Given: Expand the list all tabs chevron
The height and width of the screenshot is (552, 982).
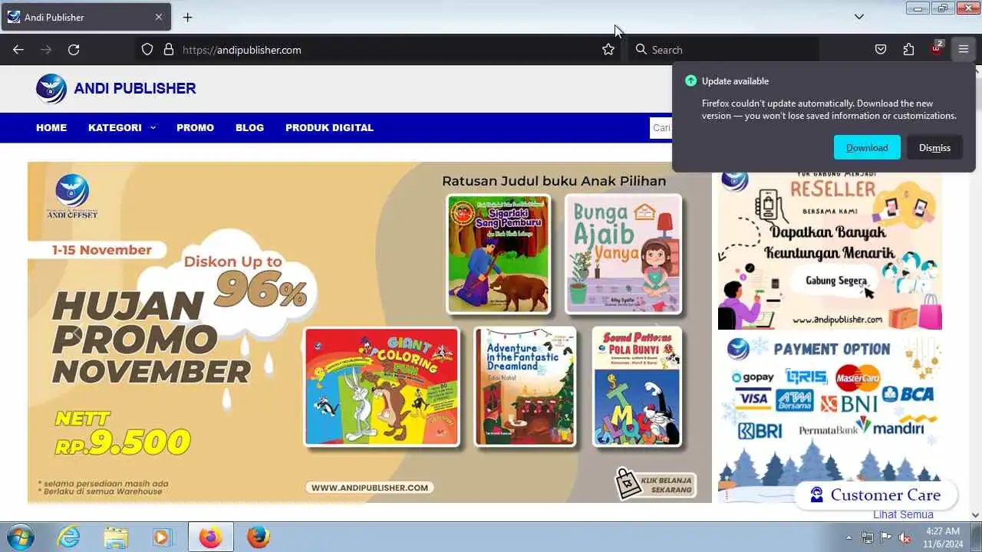Looking at the screenshot, I should pos(859,17).
